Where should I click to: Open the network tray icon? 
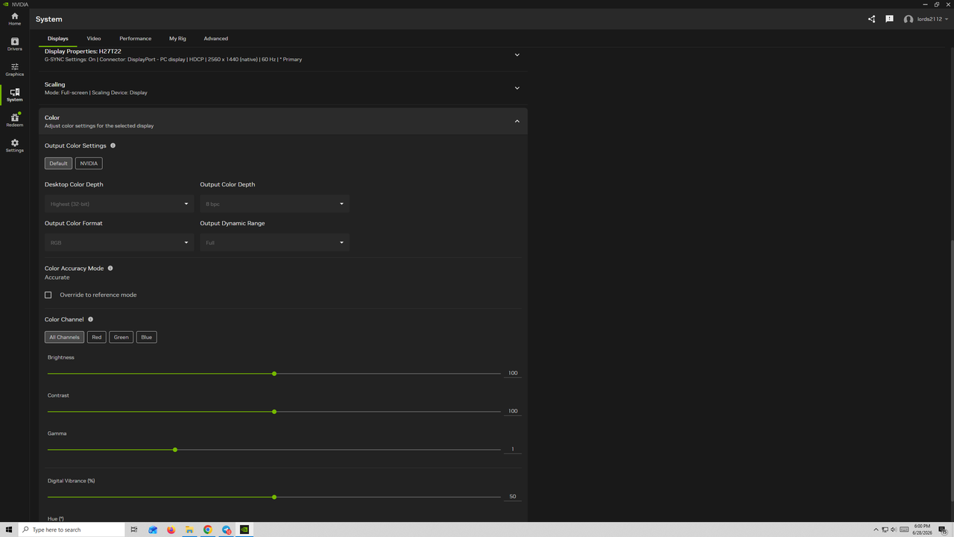pyautogui.click(x=885, y=530)
